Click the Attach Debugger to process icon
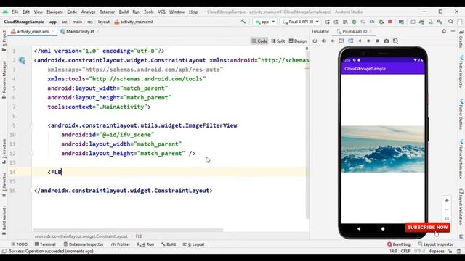 point(381,22)
